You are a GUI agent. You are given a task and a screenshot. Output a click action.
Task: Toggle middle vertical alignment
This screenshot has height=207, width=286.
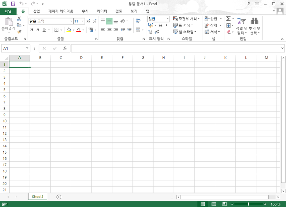tap(110, 21)
